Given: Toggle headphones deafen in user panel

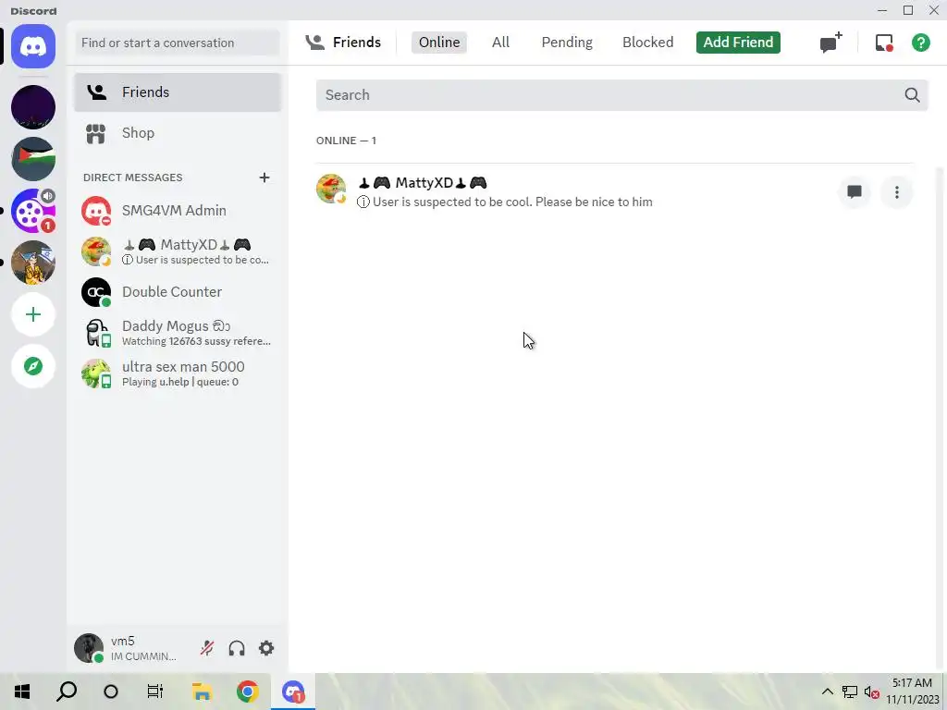Looking at the screenshot, I should (x=237, y=648).
